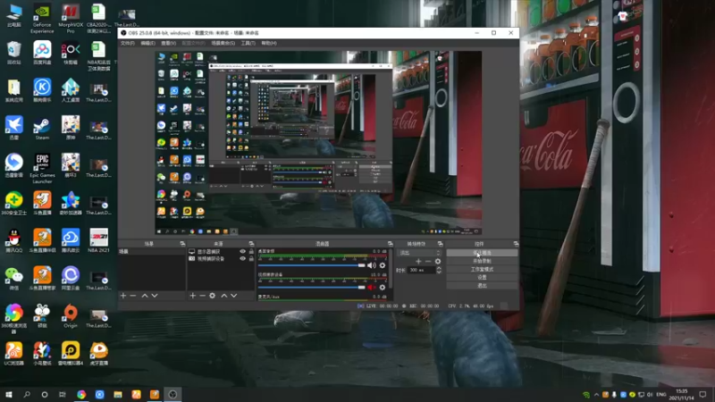Viewport: 715px width, 402px height.
Task: Add a scene with the plus icon
Action: click(x=123, y=296)
